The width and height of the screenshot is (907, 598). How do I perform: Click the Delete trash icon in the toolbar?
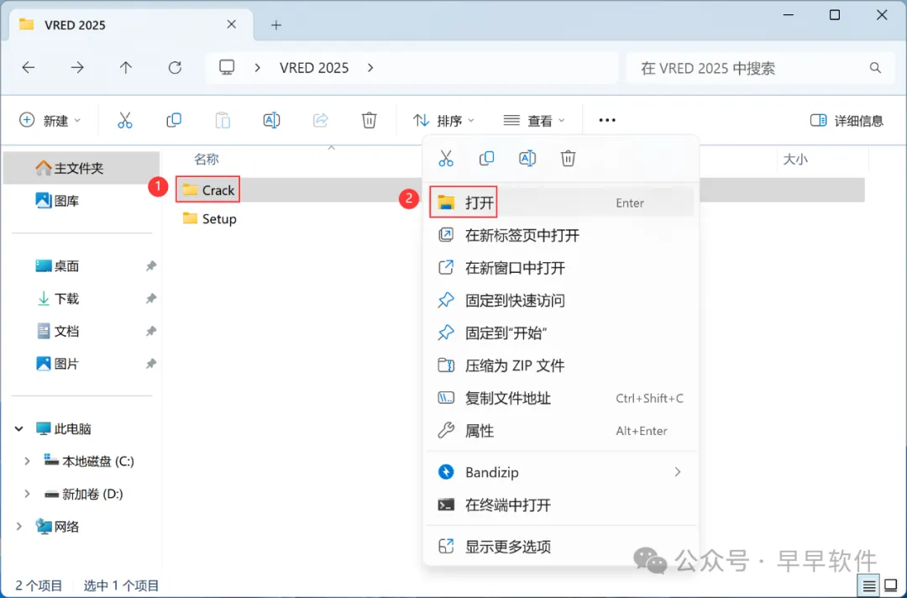pyautogui.click(x=369, y=120)
